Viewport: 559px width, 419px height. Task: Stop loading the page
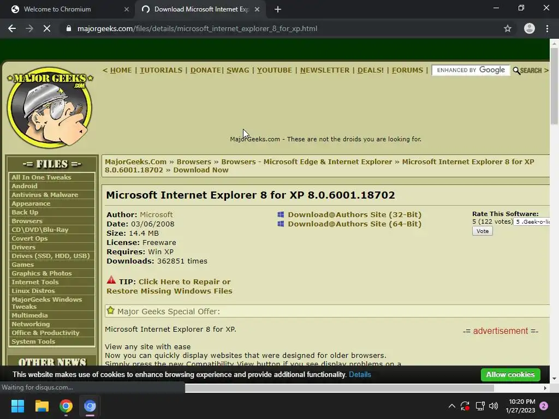pyautogui.click(x=47, y=28)
